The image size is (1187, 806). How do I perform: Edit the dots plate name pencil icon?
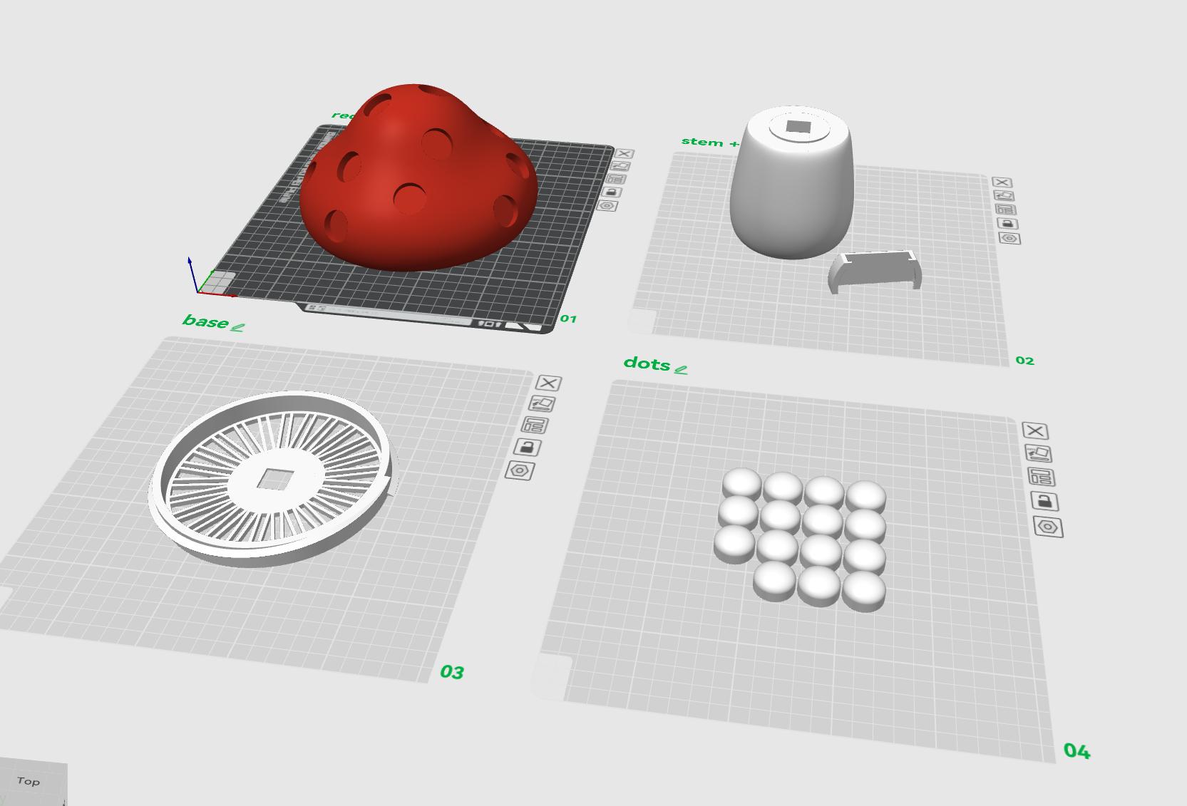(x=681, y=369)
